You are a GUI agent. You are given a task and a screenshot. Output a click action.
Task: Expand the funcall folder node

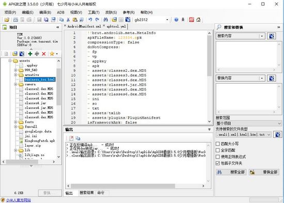(15, 127)
